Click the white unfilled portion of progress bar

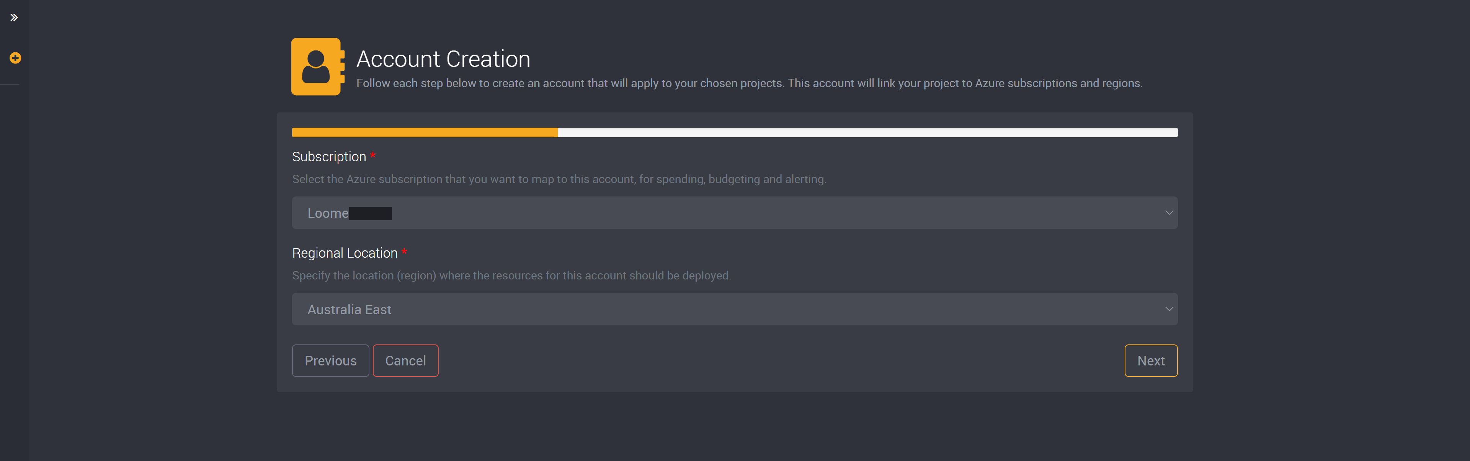tap(867, 132)
